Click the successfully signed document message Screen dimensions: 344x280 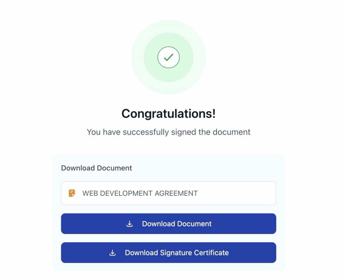[x=169, y=132]
